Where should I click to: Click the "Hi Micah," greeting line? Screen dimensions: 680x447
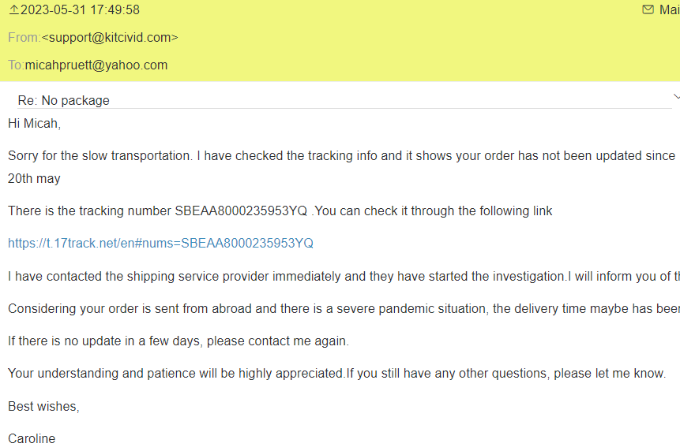pyautogui.click(x=34, y=123)
